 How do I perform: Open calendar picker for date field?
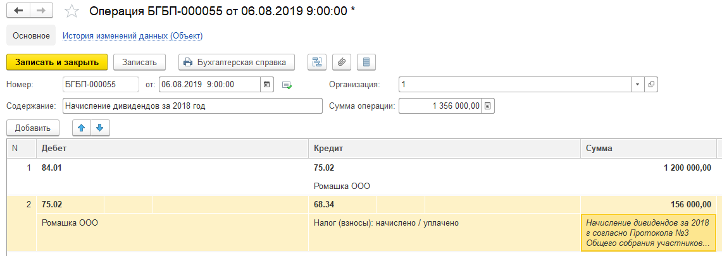(267, 85)
